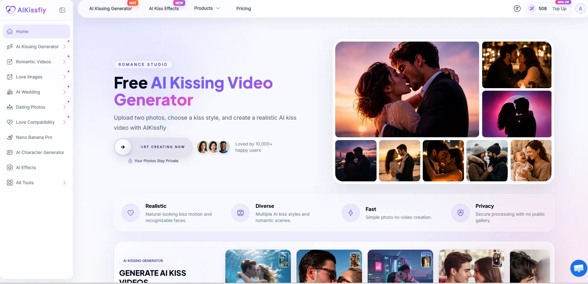The image size is (588, 284).
Task: Click the AI Character Generator icon
Action: (x=10, y=152)
